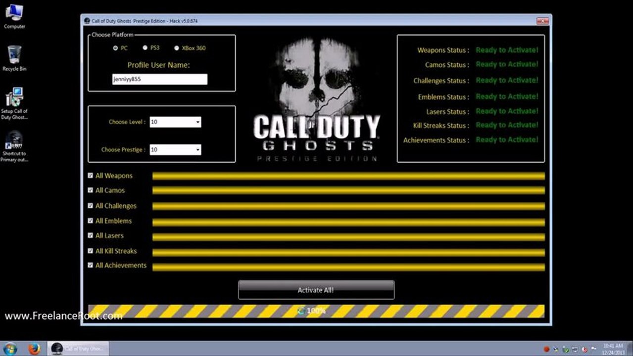Click the app icon in the hack window title bar
The width and height of the screenshot is (633, 356).
click(87, 21)
